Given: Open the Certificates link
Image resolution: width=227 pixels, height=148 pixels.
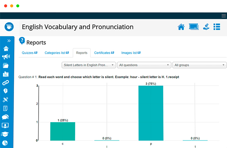Looking at the screenshot, I should (104, 53).
